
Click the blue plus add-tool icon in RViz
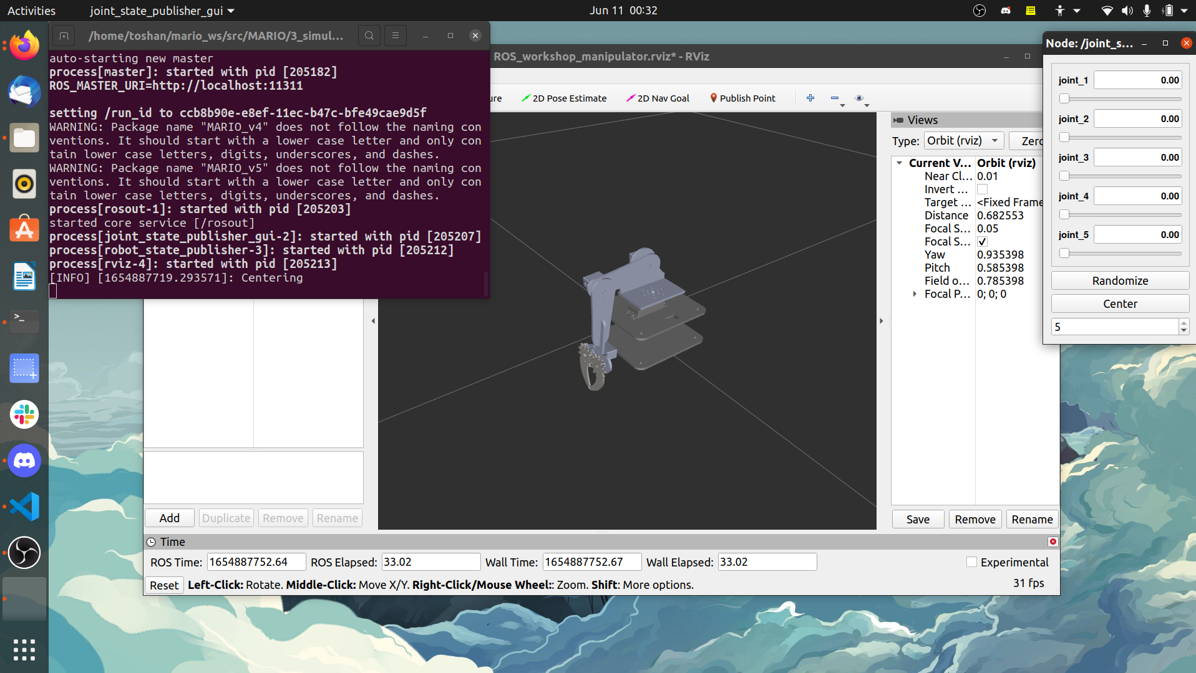810,98
